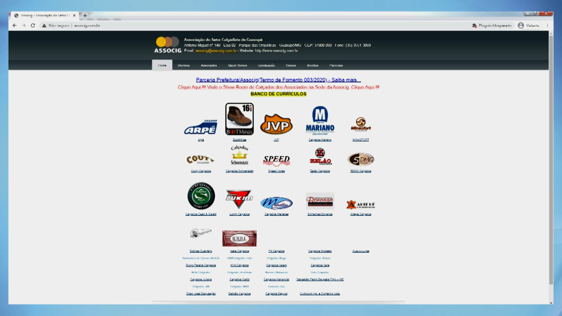Open the MINASFORT text link
The height and width of the screenshot is (316, 562).
361,140
